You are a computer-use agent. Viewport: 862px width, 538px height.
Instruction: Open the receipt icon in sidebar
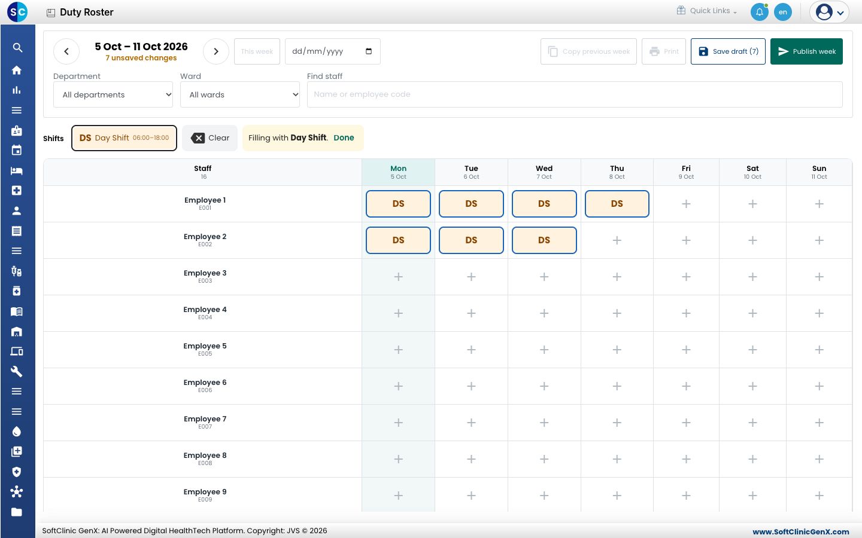click(17, 231)
